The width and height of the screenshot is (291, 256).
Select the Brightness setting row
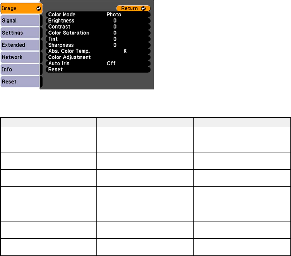(98, 21)
